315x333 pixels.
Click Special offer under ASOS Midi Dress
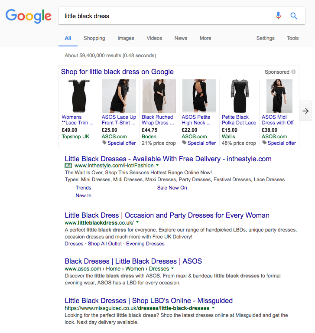click(x=282, y=143)
